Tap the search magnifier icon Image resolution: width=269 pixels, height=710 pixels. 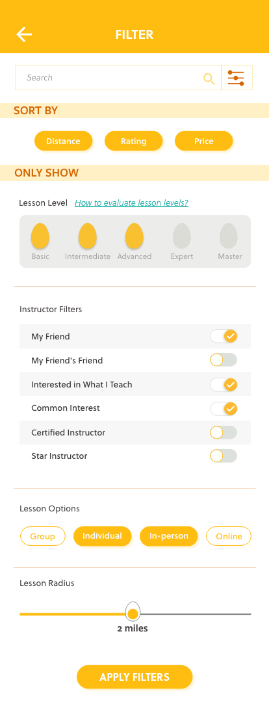209,79
